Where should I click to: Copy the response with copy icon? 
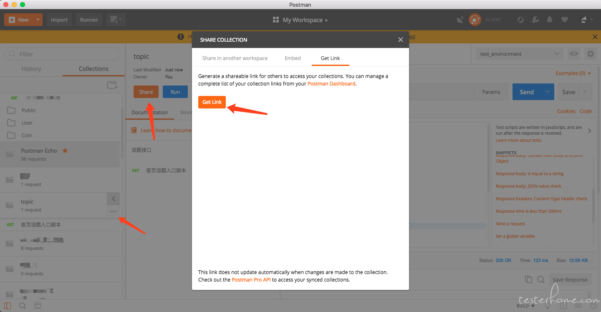click(528, 279)
